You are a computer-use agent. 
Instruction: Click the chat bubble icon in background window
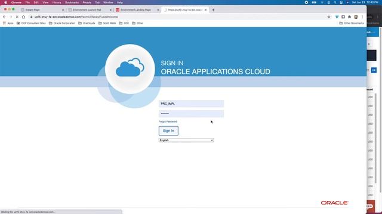coord(370,206)
